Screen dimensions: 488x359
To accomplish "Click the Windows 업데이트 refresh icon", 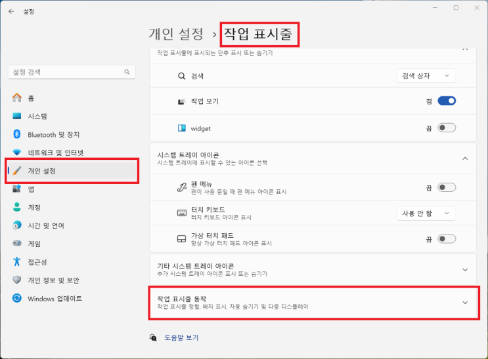I will coord(17,298).
